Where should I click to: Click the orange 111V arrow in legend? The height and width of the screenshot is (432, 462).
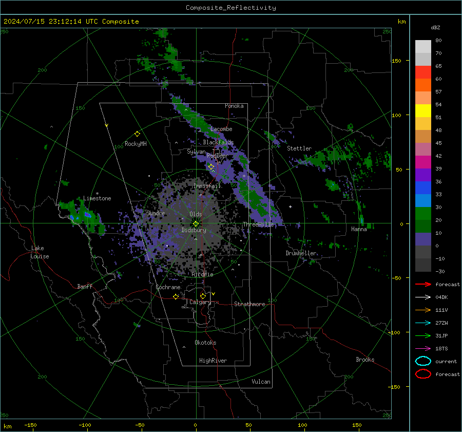(x=423, y=310)
